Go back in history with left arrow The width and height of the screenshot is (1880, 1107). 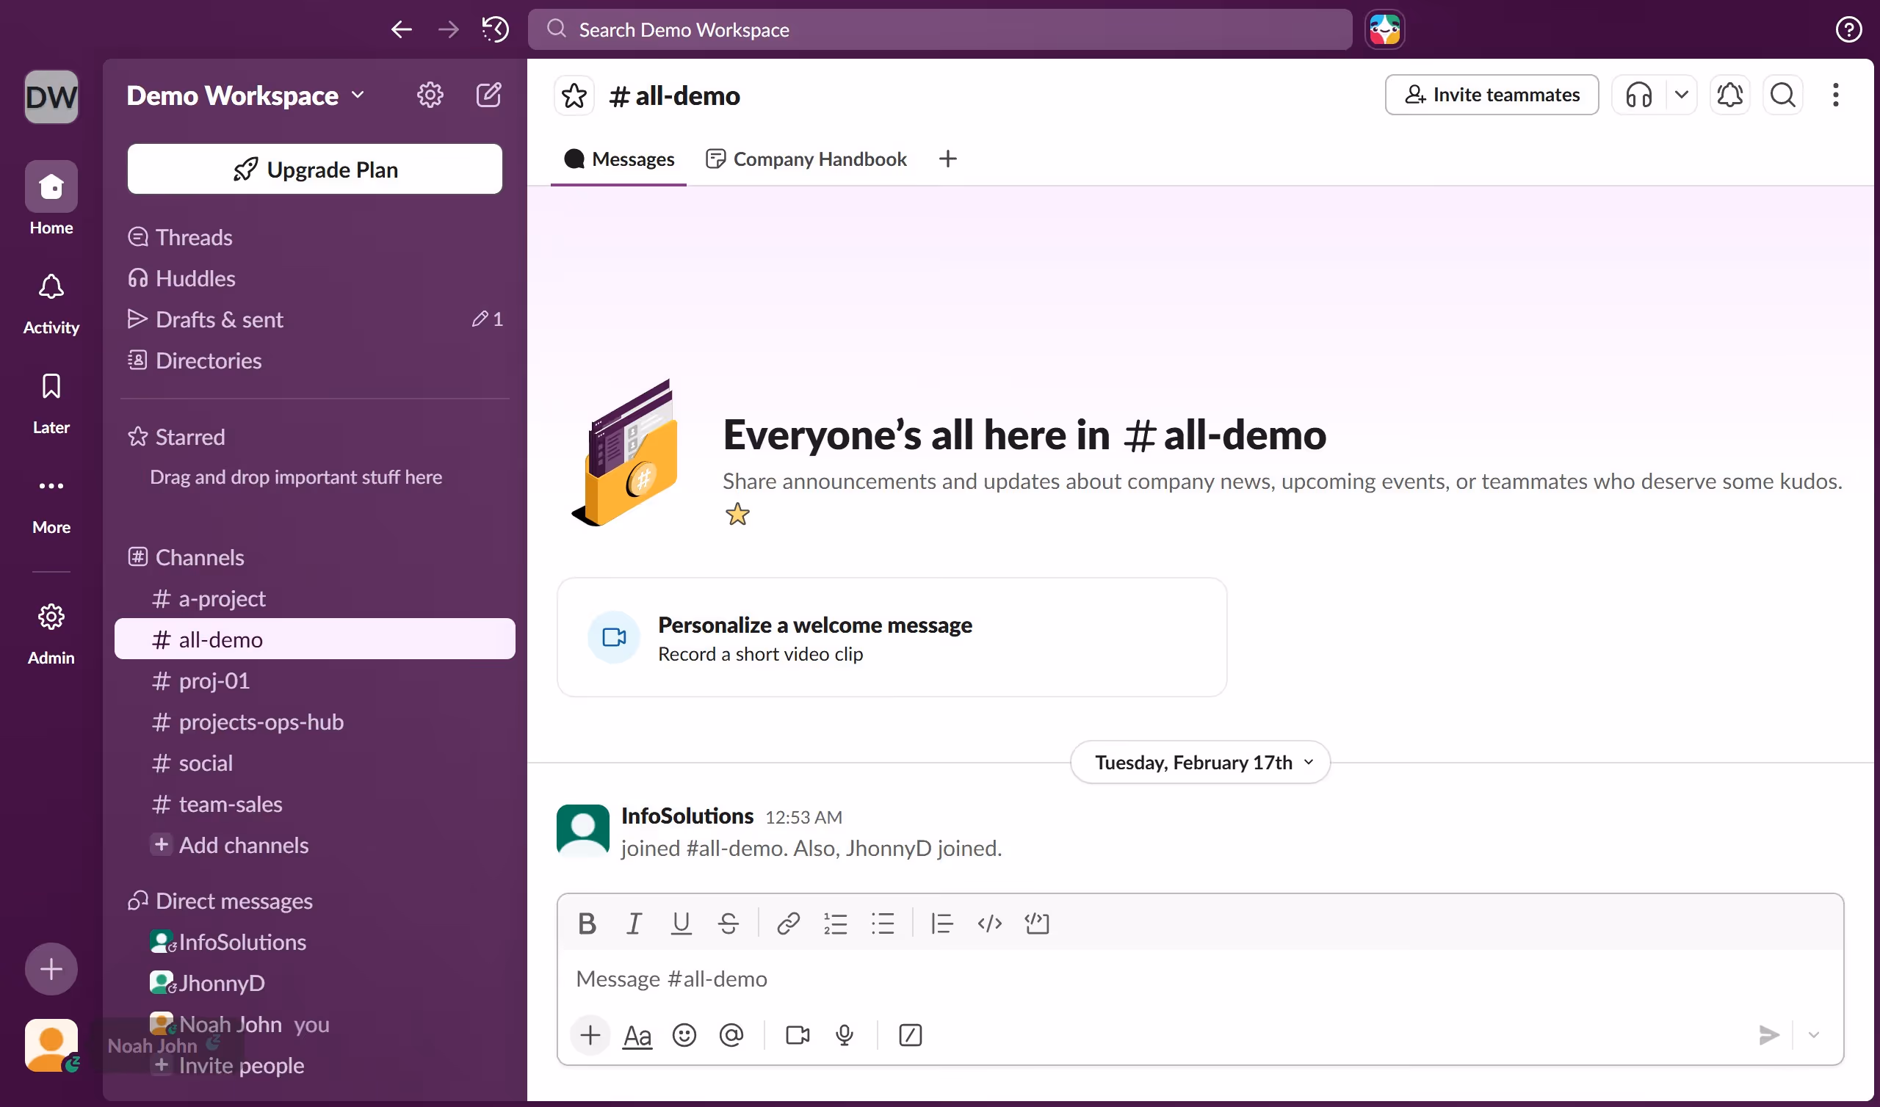pos(402,30)
